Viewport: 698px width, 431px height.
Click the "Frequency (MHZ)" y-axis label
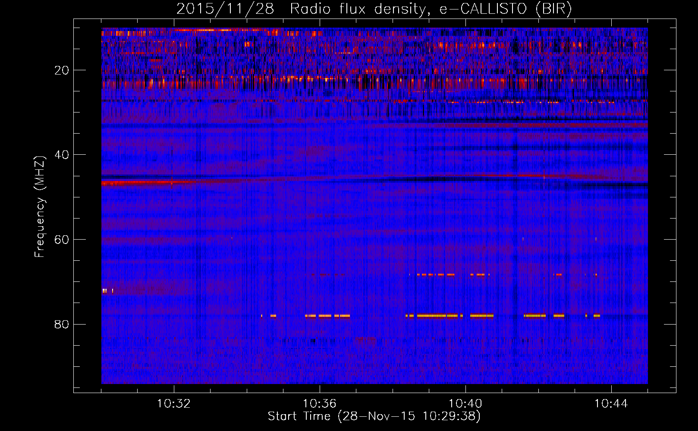point(40,207)
